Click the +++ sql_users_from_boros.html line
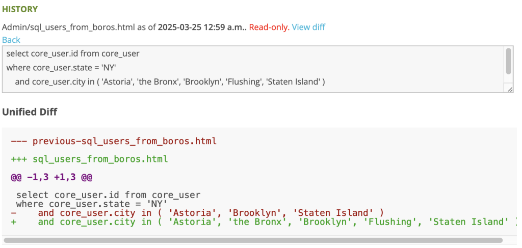The image size is (522, 248). 89,159
